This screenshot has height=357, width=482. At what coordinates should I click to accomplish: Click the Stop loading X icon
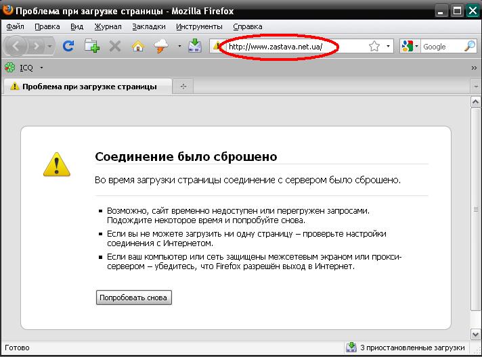(114, 46)
